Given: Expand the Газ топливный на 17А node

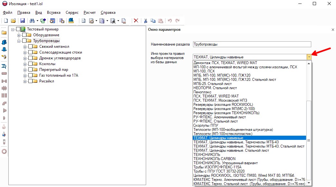Looking at the screenshot, I should click(25, 75).
